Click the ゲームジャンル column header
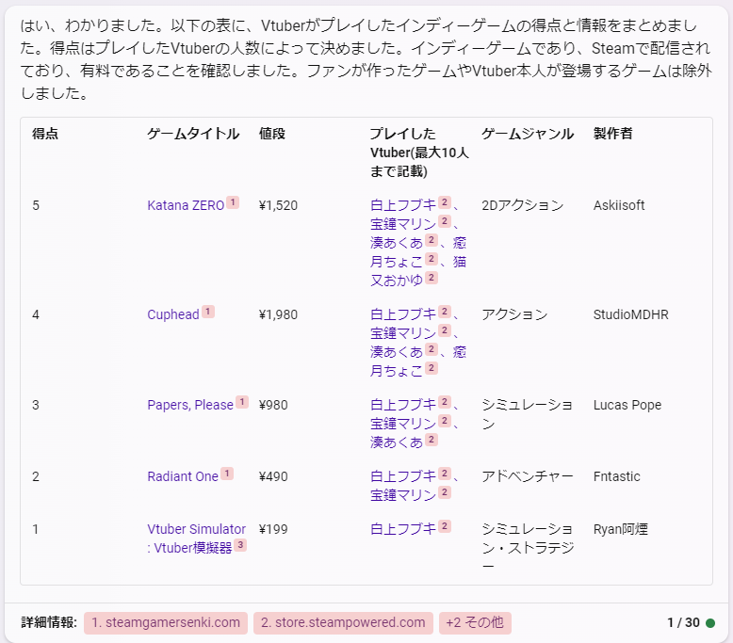The image size is (733, 643). click(528, 134)
